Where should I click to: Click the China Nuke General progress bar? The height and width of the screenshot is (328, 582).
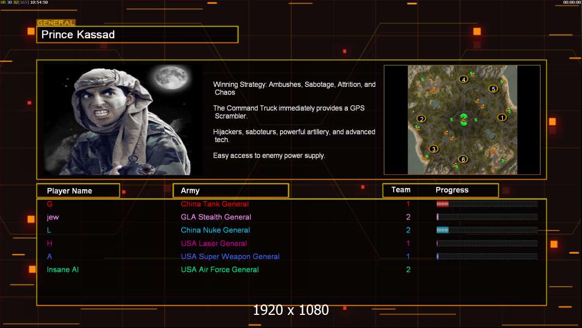[x=486, y=230]
